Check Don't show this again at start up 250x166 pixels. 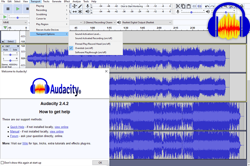pyautogui.click(x=2, y=163)
